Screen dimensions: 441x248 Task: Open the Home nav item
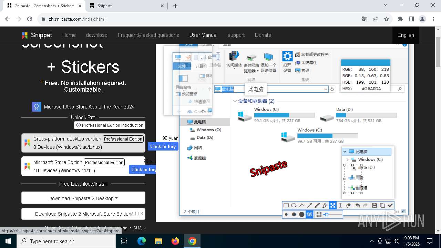(x=69, y=35)
